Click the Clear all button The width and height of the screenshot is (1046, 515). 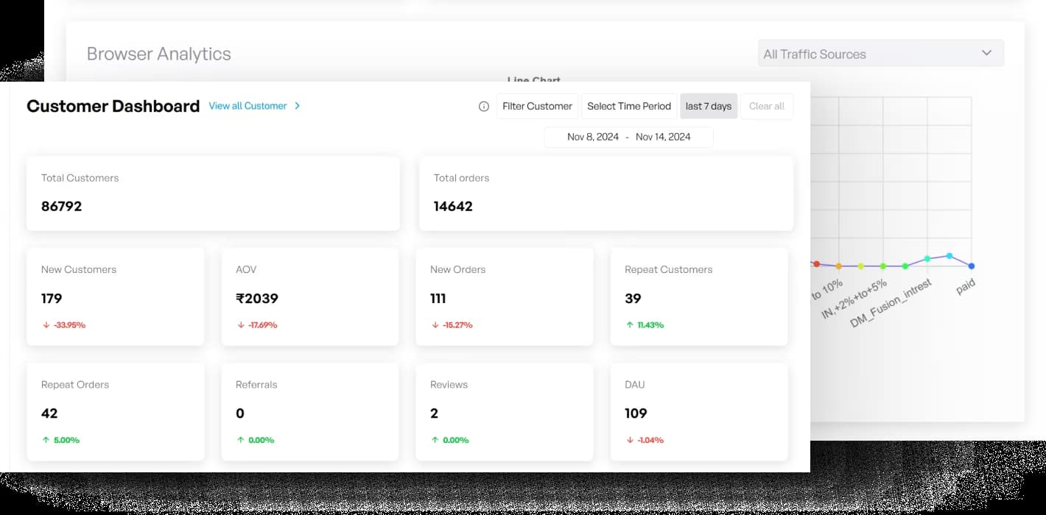tap(767, 106)
